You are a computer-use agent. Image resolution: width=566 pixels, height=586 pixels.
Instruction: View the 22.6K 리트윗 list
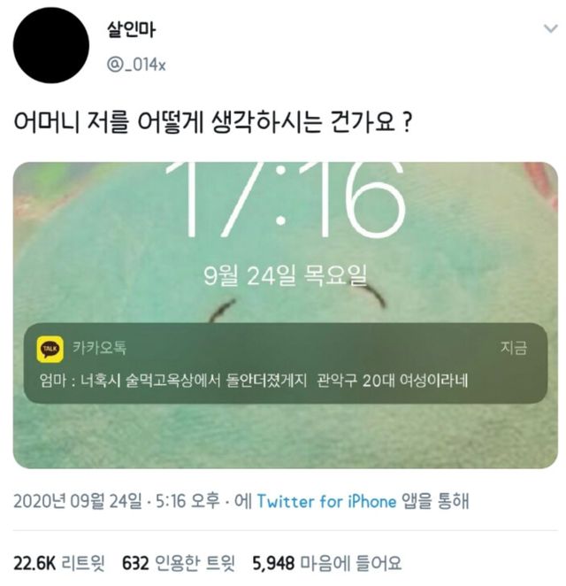pos(59,563)
